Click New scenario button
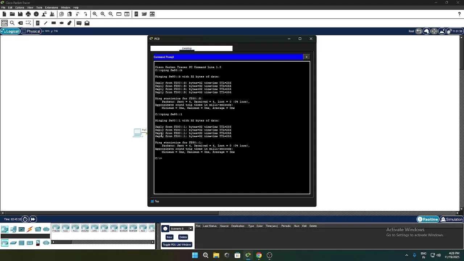The image size is (464, 261). pyautogui.click(x=169, y=237)
